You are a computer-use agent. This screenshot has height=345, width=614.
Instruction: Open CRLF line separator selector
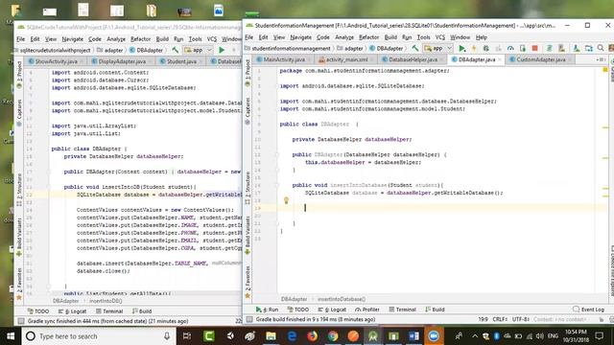point(500,319)
